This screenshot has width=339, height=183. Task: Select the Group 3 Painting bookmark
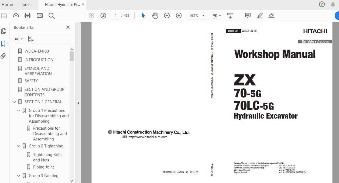tap(44, 176)
